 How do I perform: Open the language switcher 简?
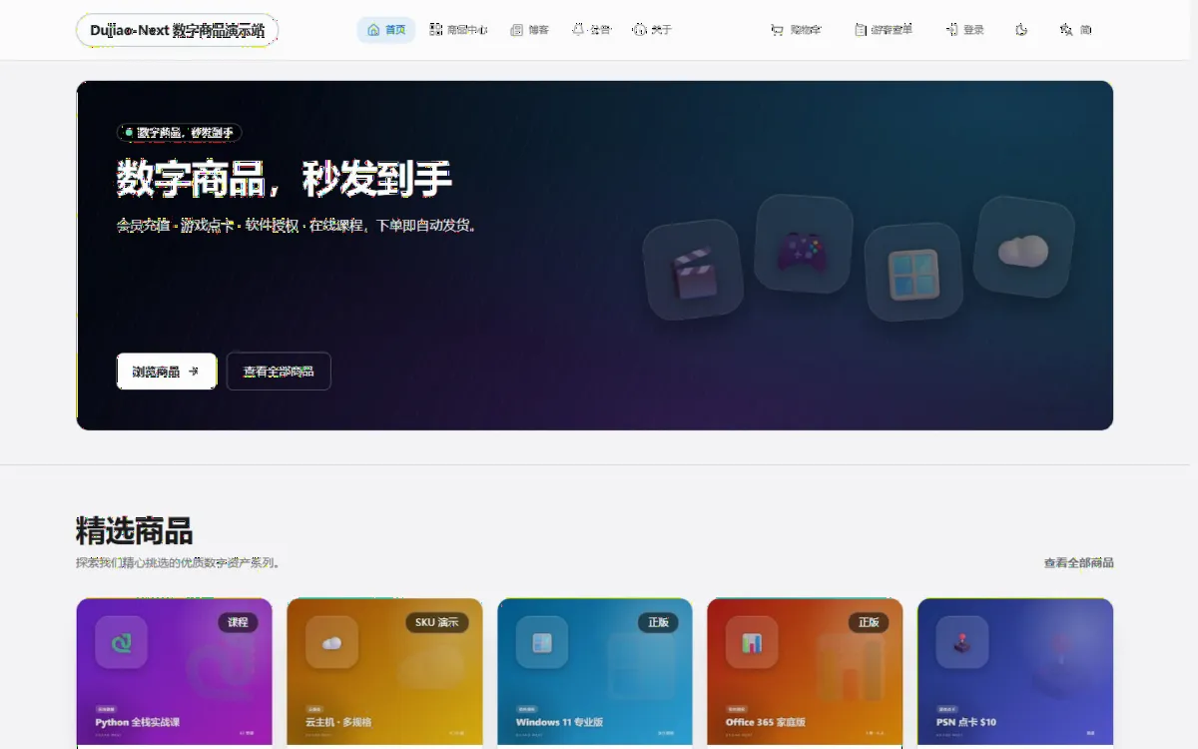point(1075,30)
